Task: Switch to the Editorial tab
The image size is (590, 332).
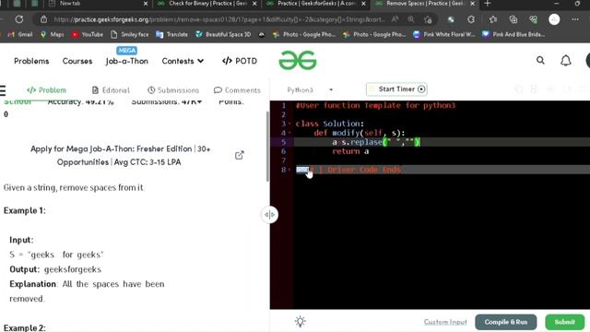Action: click(x=111, y=90)
